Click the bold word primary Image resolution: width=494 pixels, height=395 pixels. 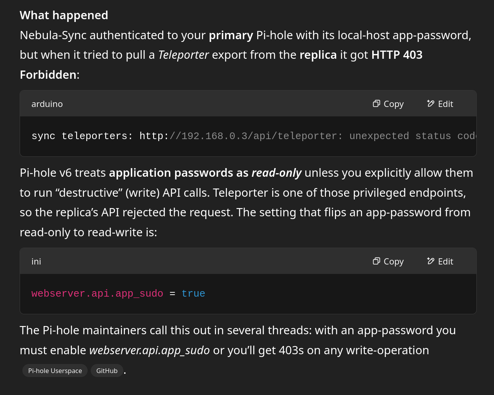(231, 35)
